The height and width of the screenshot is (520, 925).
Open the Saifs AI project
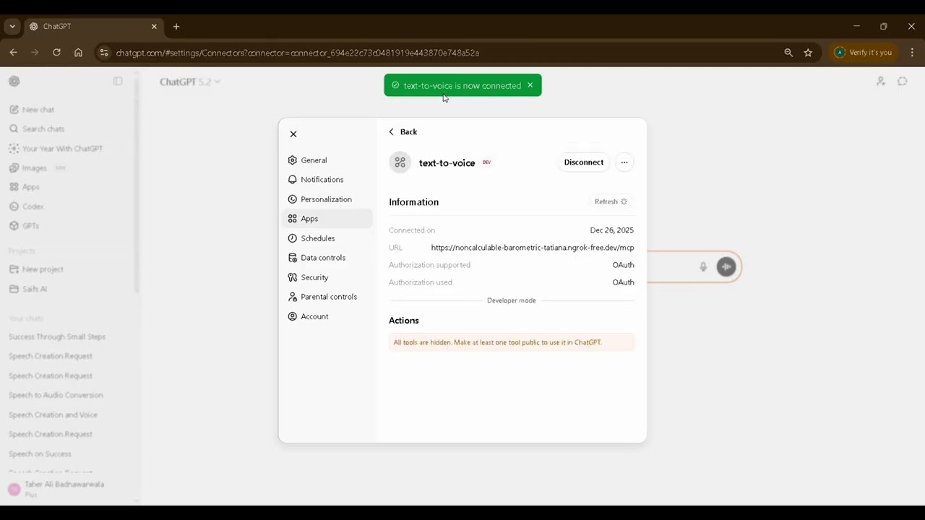pyautogui.click(x=28, y=289)
